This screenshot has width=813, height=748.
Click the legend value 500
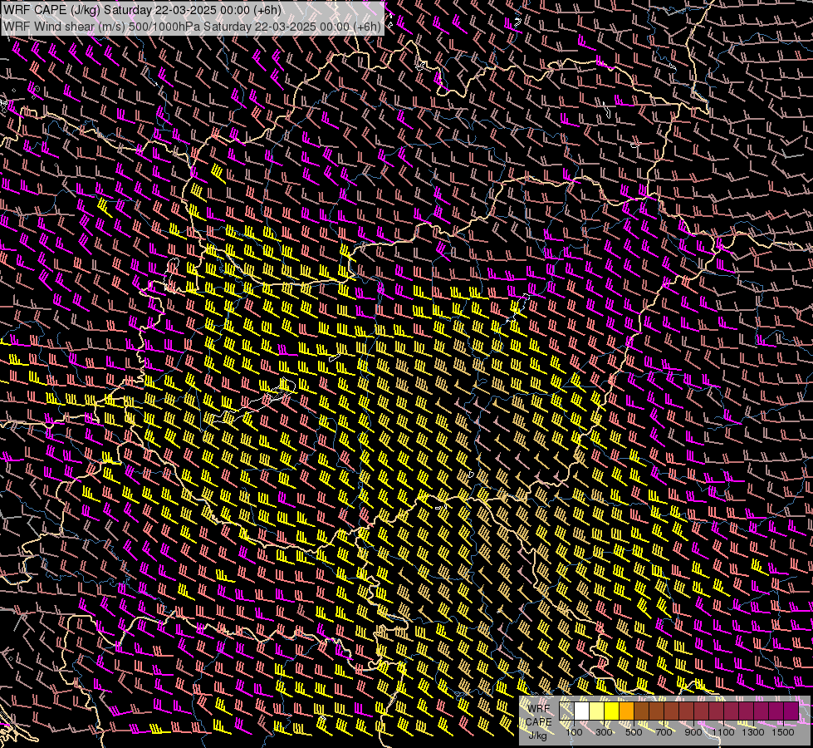point(634,732)
